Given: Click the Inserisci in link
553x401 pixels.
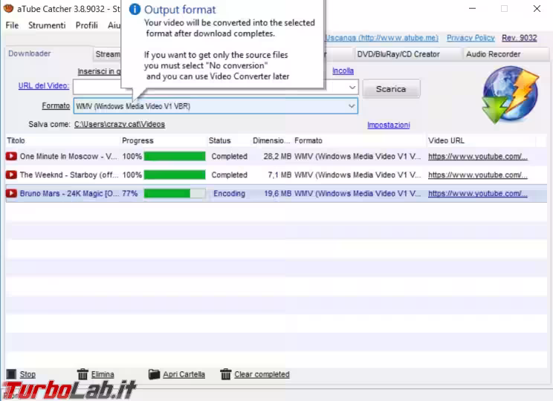Looking at the screenshot, I should click(x=99, y=71).
